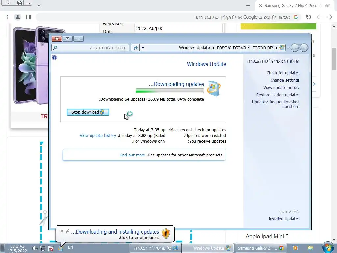
Task: Click the wrench options icon in balloon
Action: (68, 231)
